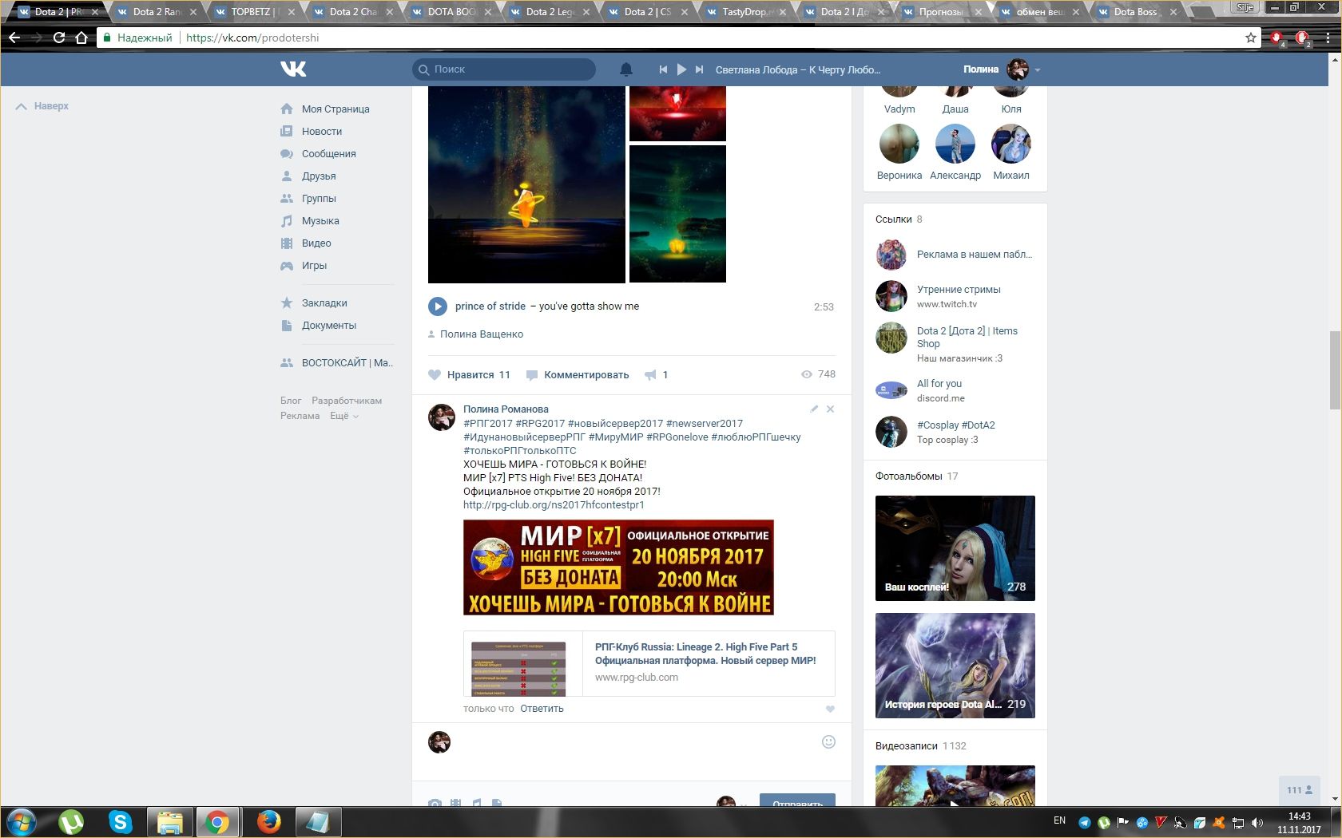
Task: Play prince of stride audio track
Action: pos(437,306)
